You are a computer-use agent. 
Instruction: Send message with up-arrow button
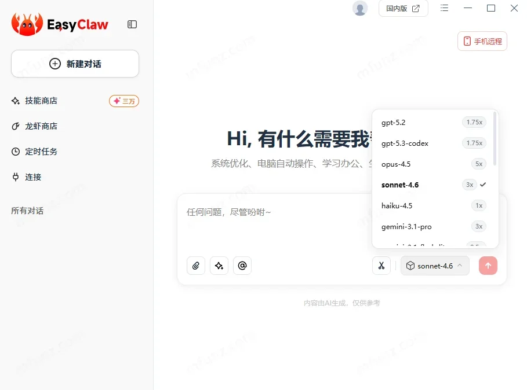tap(488, 266)
